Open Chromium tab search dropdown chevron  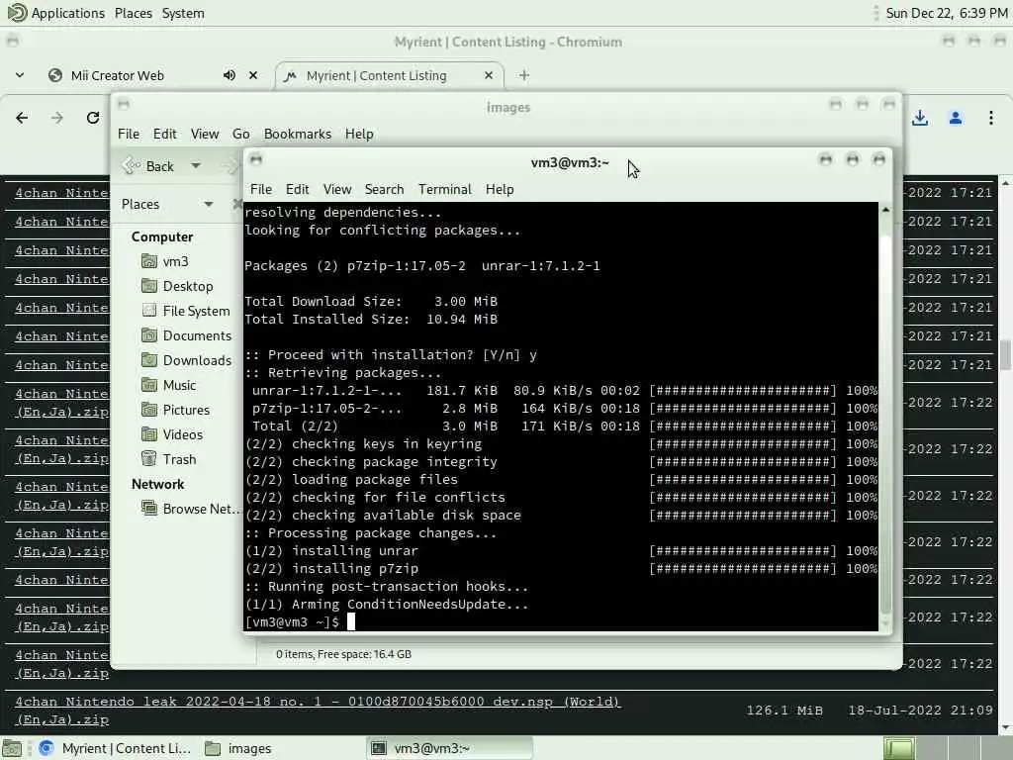click(x=20, y=75)
